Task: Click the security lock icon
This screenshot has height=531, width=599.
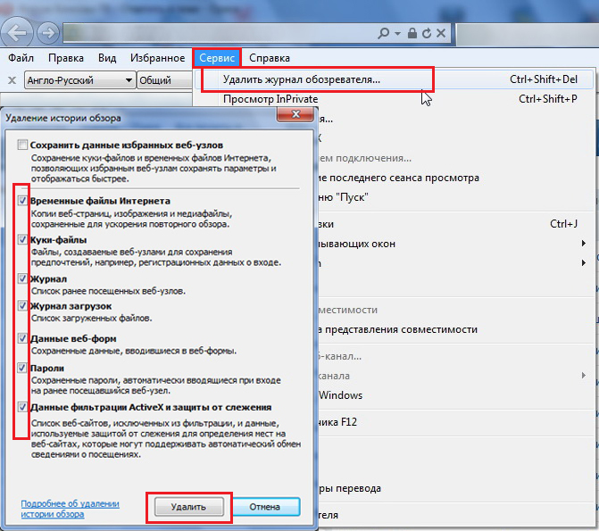Action: [x=412, y=33]
